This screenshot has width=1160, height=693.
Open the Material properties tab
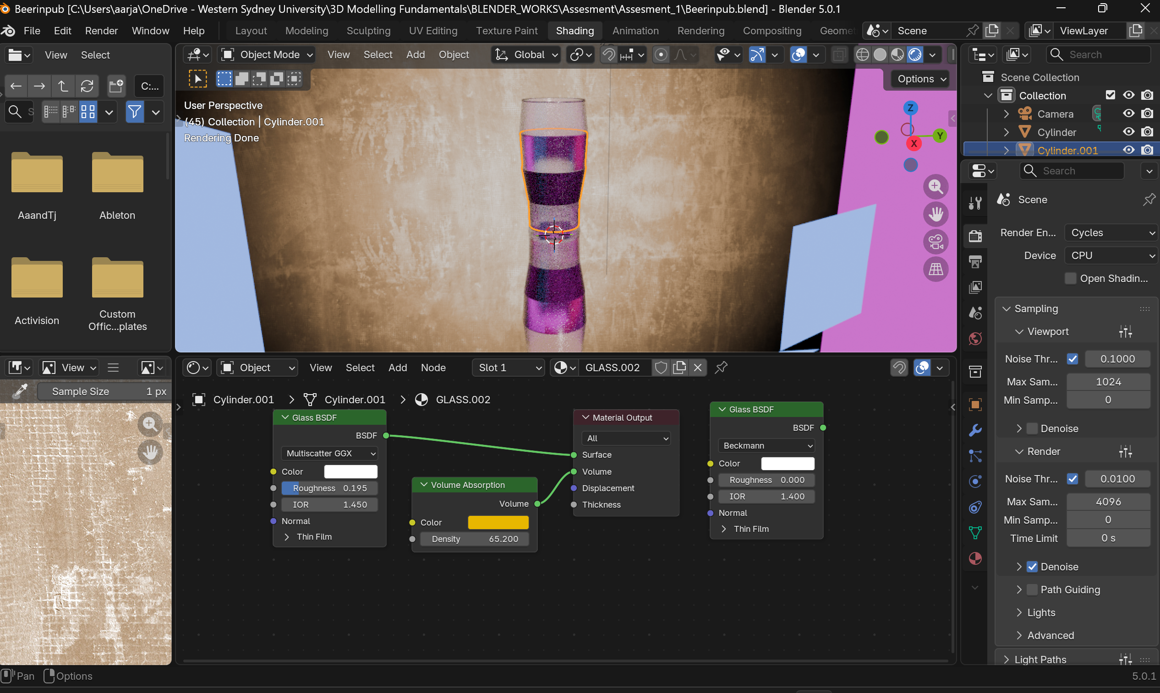(x=975, y=558)
